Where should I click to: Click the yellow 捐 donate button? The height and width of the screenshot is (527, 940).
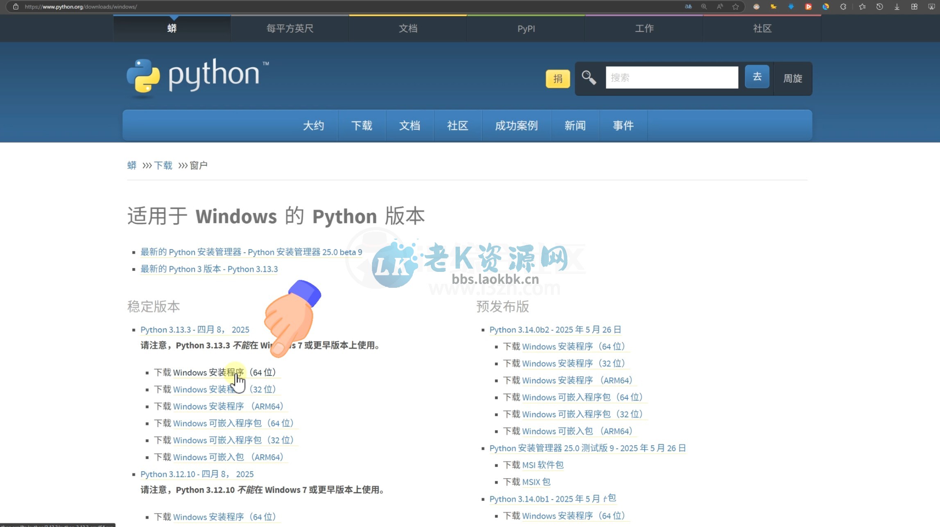(557, 79)
